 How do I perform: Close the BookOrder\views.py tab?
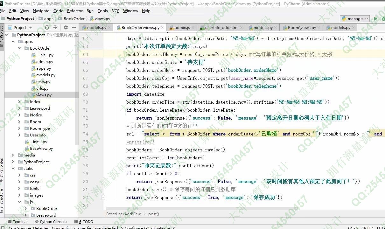pos(163,27)
